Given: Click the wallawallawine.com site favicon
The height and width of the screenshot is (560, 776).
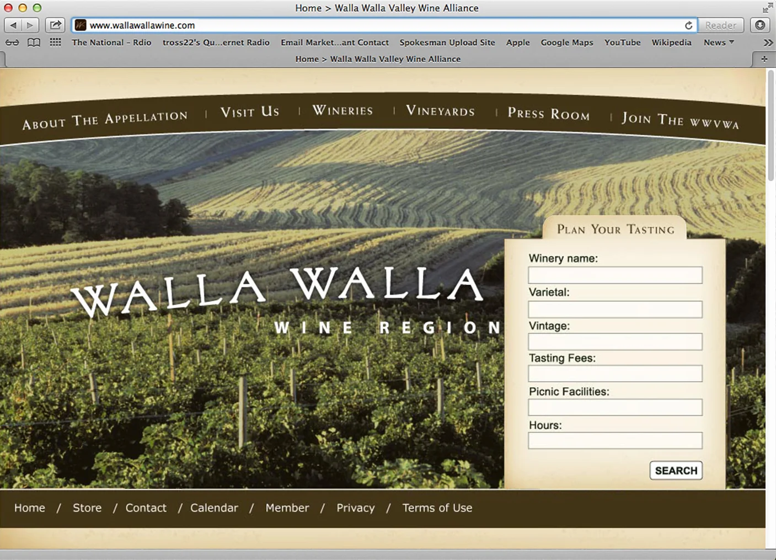Looking at the screenshot, I should [81, 25].
